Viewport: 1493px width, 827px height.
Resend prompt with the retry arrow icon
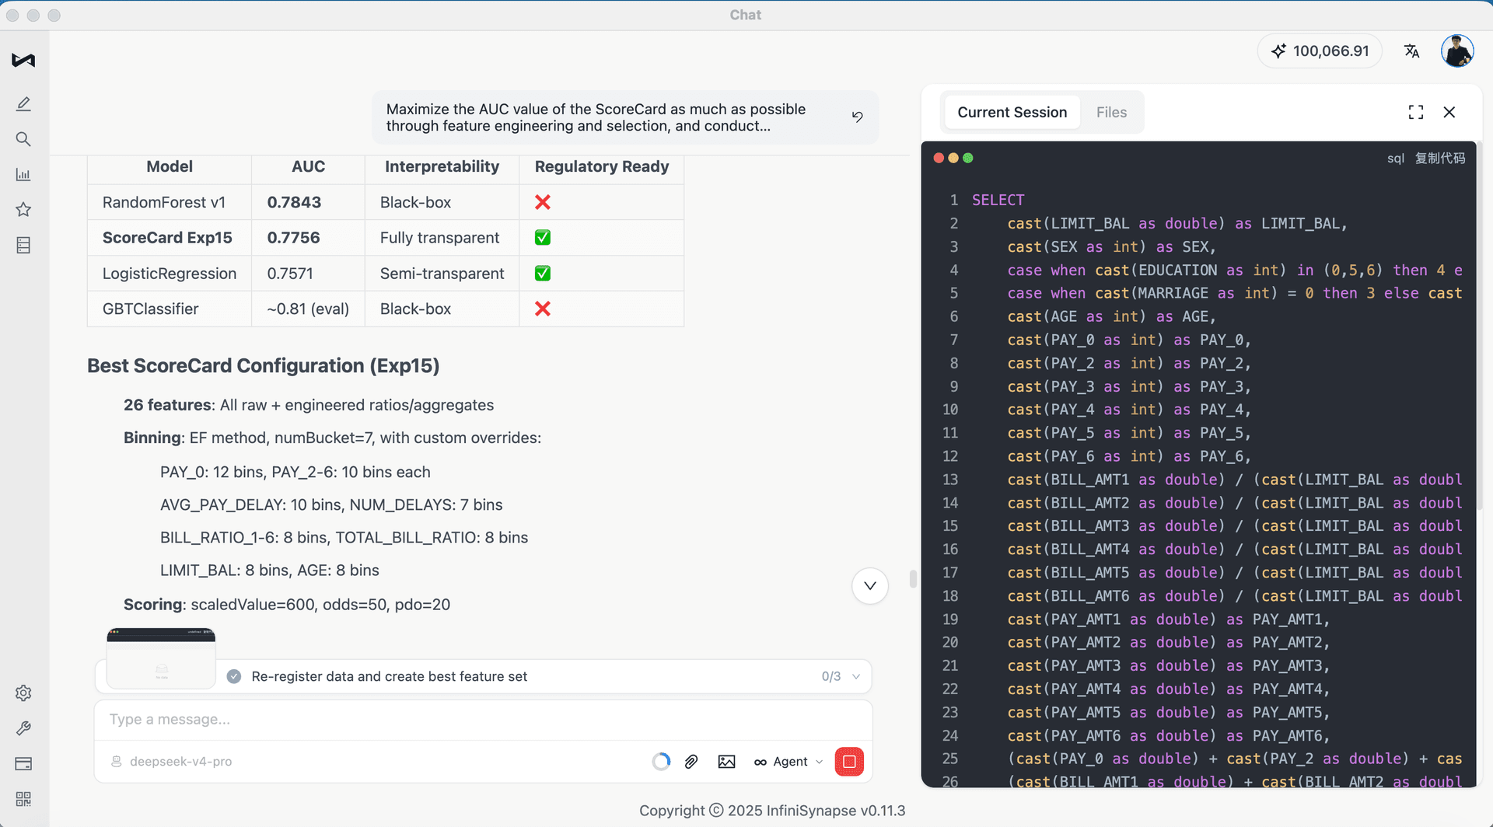[857, 117]
